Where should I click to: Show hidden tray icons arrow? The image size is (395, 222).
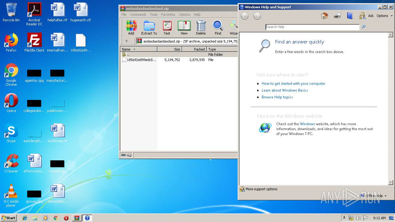(344, 218)
